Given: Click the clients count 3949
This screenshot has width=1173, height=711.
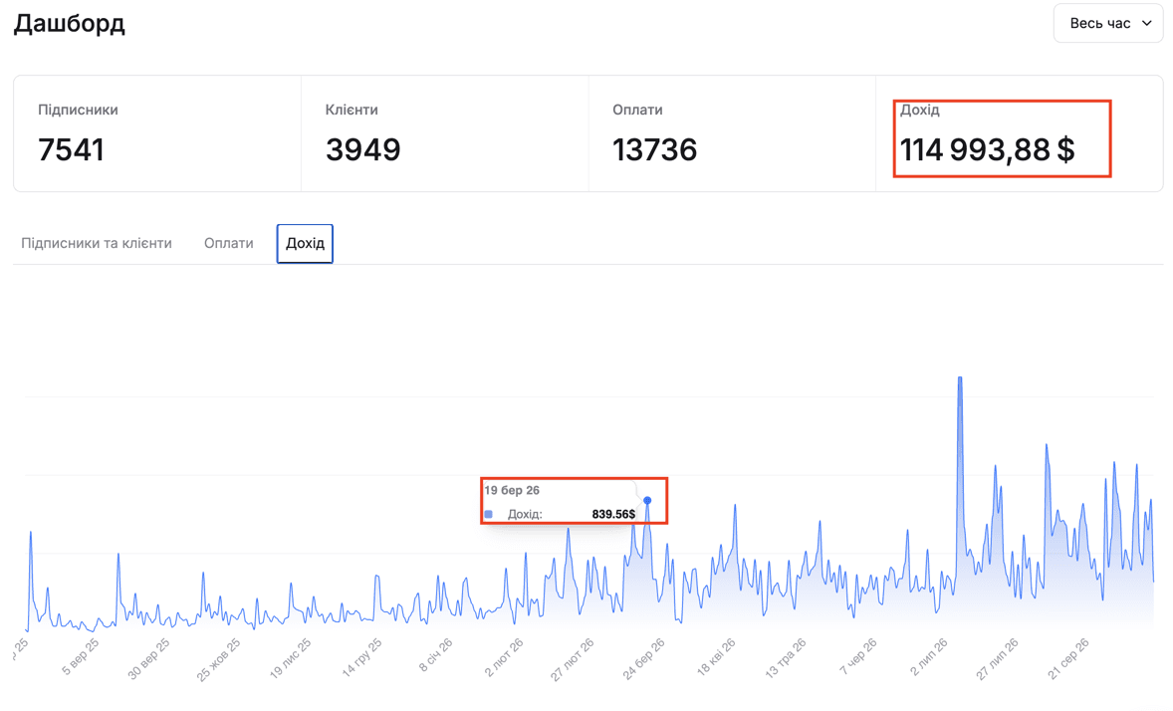Looking at the screenshot, I should pos(362,149).
